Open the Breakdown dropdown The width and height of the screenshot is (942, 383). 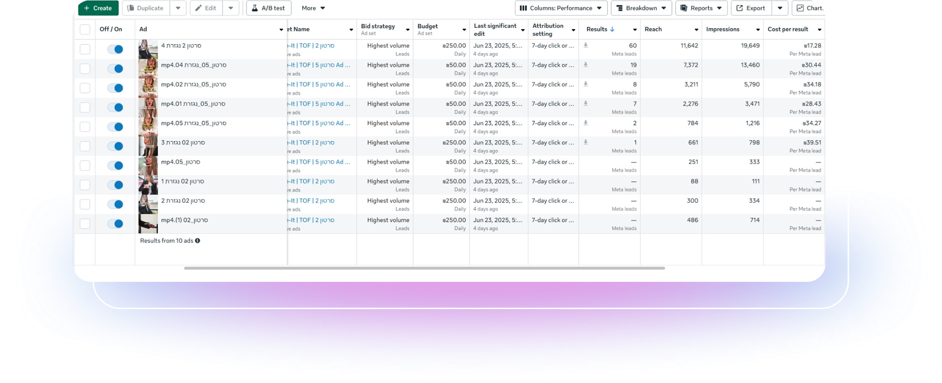(x=641, y=8)
